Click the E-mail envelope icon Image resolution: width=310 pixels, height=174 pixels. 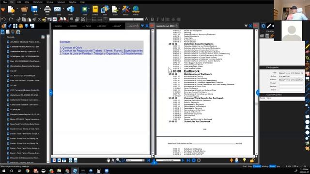click(57, 9)
